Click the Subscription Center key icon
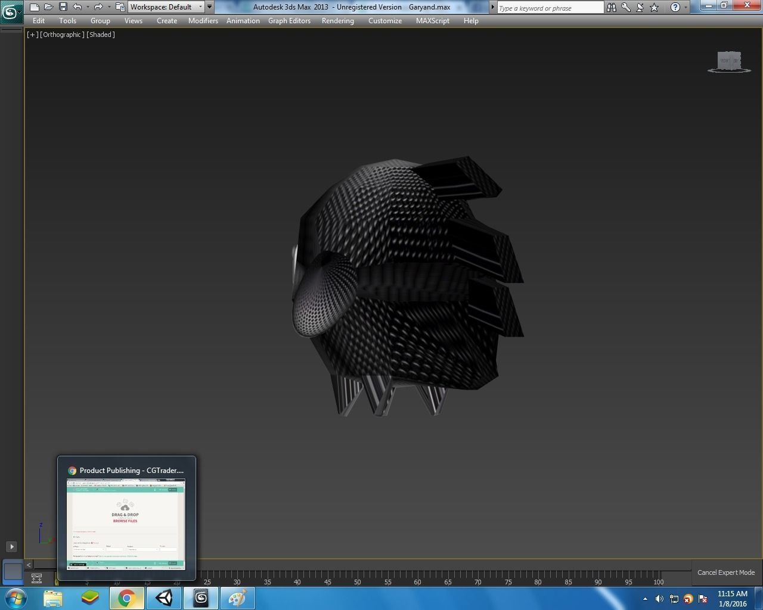Image resolution: width=763 pixels, height=610 pixels. [626, 7]
